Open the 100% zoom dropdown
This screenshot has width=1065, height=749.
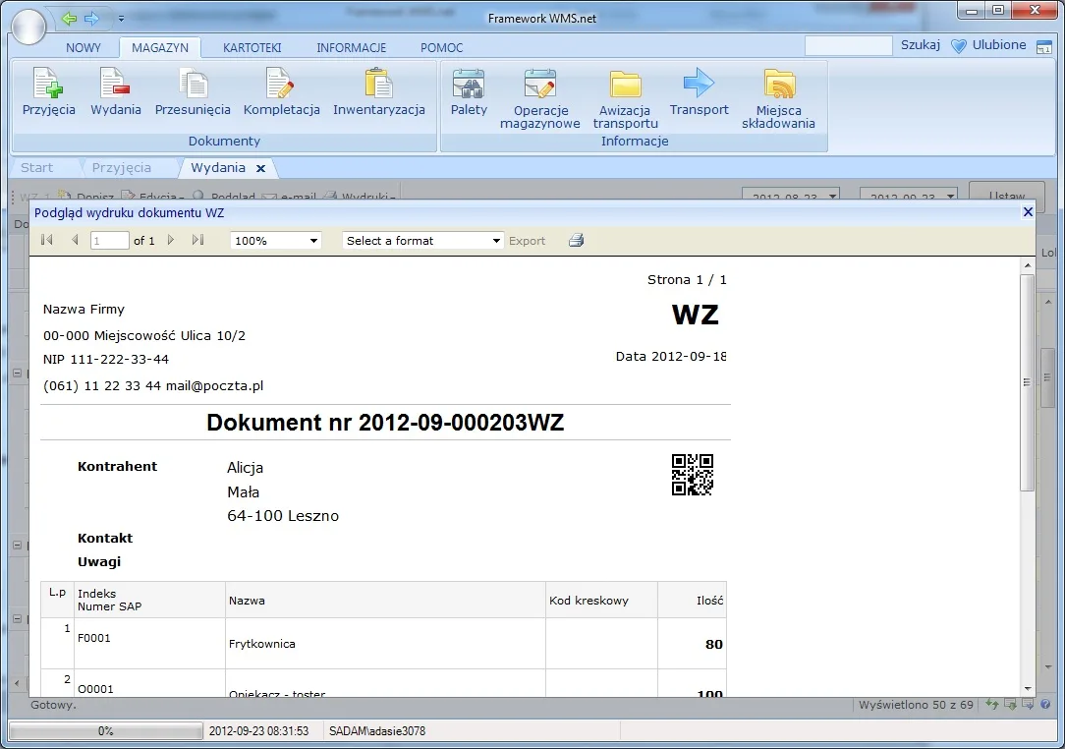(x=276, y=241)
